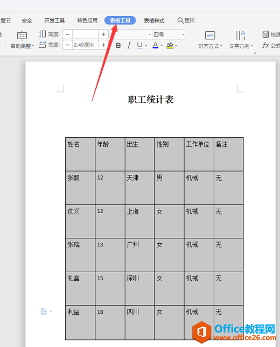Viewport: 280px width, 347px height.
Task: Click the fx 公式 formula button
Action: pos(271,45)
